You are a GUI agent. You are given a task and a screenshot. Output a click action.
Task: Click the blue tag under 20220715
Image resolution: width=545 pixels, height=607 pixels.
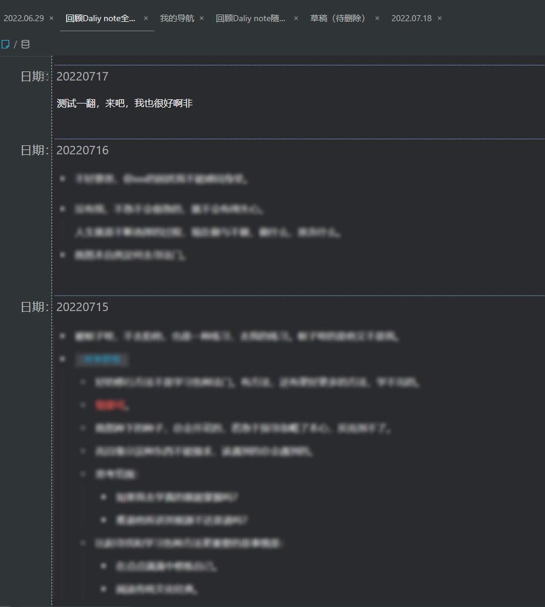[x=102, y=359]
